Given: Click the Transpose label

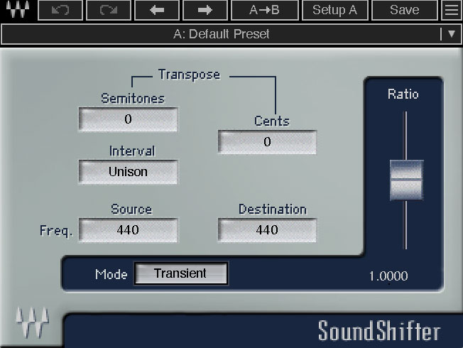Looking at the screenshot, I should click(x=190, y=75).
